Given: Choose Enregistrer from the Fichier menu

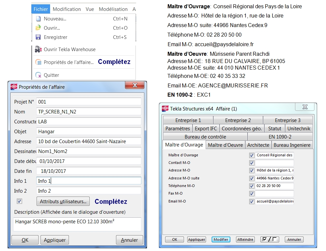Looking at the screenshot, I should point(84,37).
